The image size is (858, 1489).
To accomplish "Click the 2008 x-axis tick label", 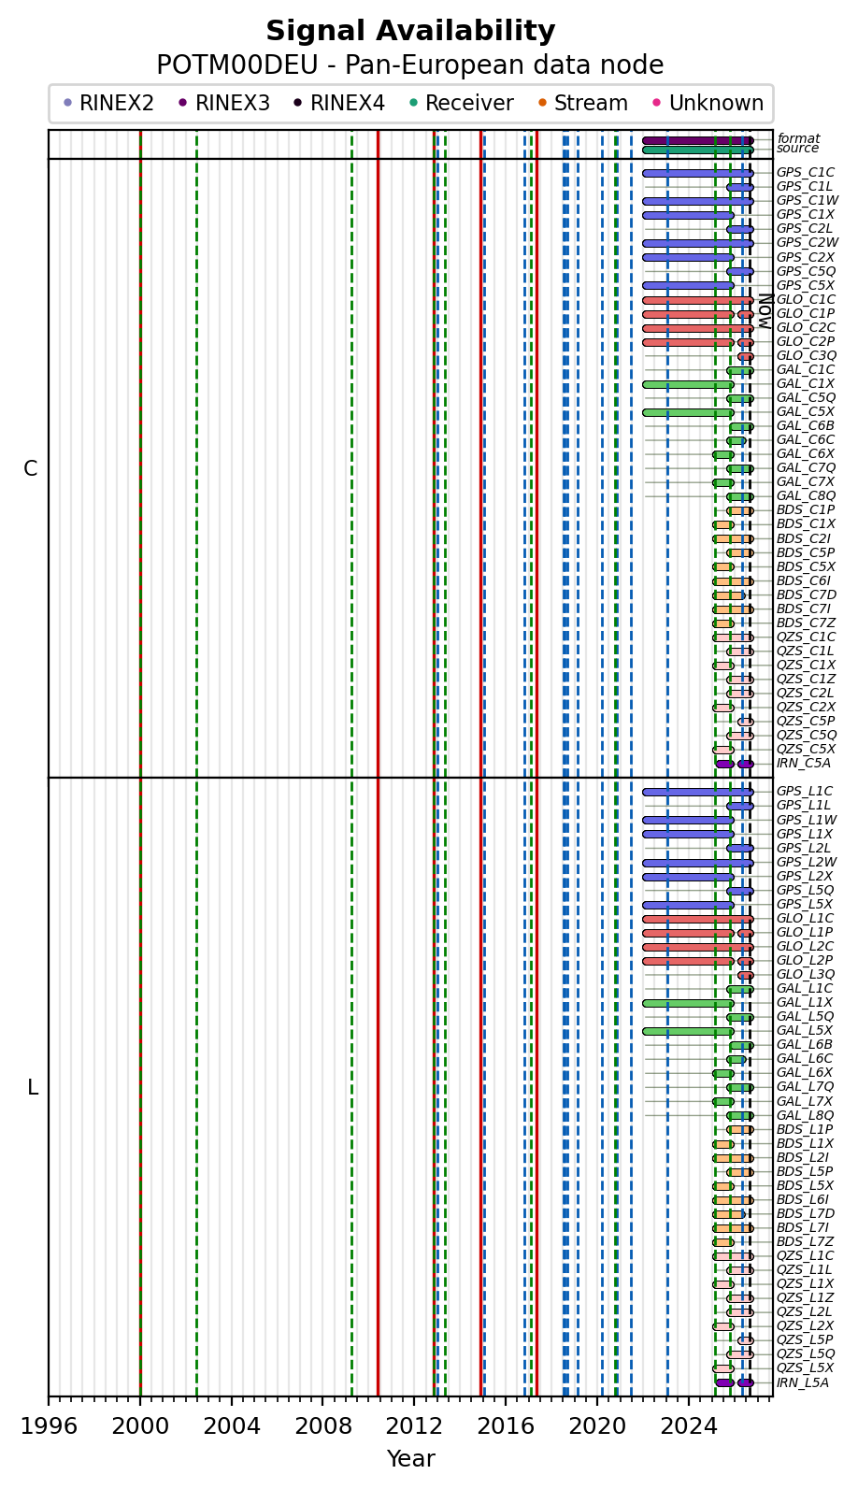I will point(322,1427).
